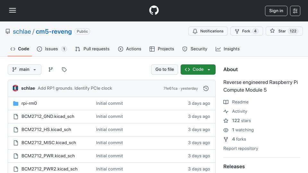Image resolution: width=308 pixels, height=173 pixels.
Task: Open schlae's avatar in latest commit
Action: (x=15, y=88)
